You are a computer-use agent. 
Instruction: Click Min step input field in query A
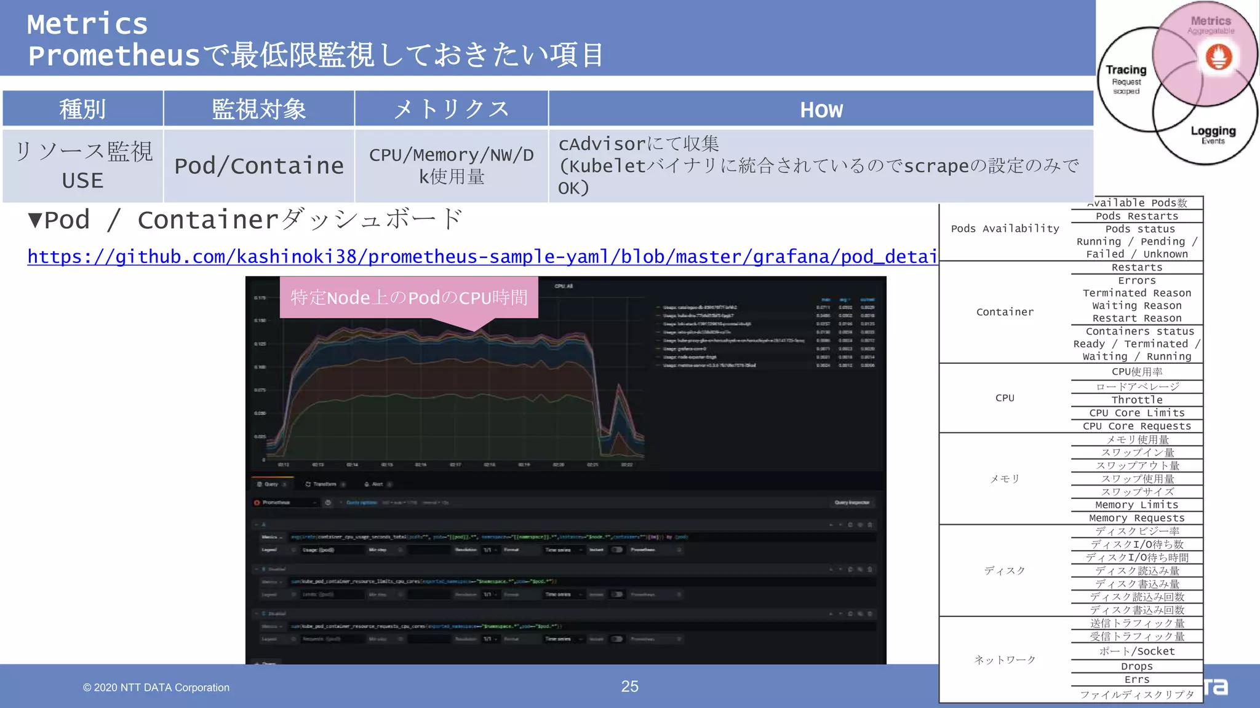click(x=429, y=549)
